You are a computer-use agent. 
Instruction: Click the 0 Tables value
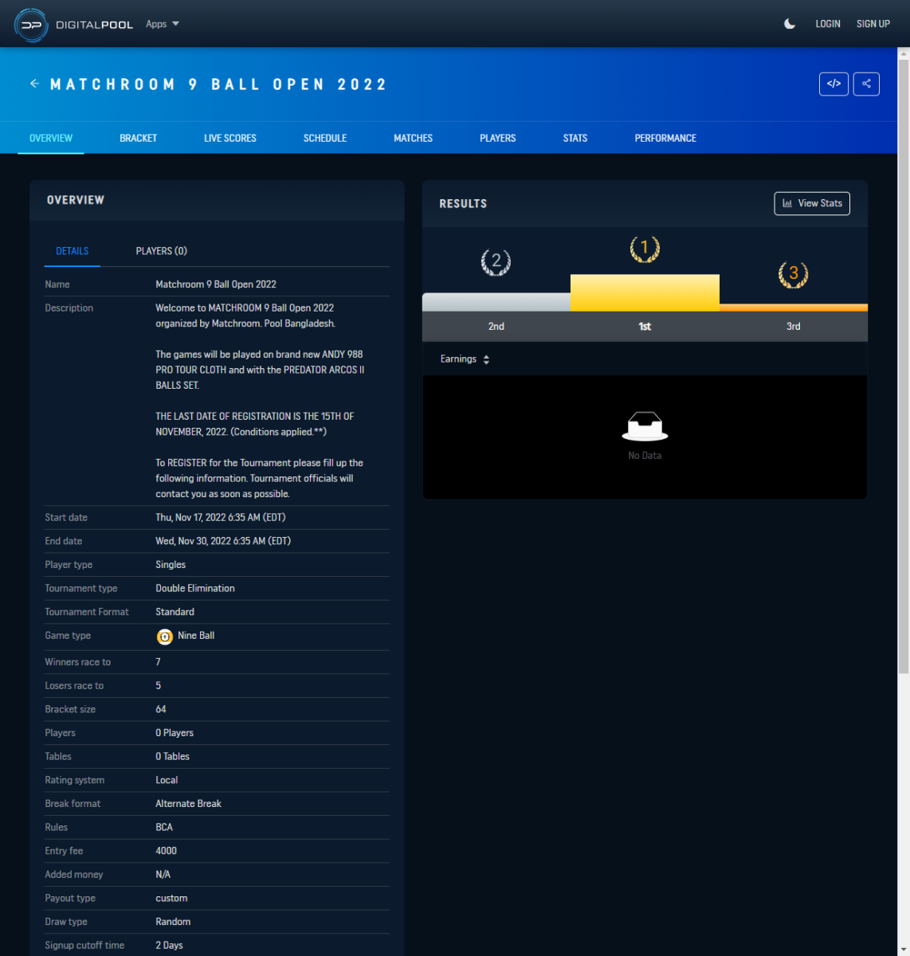tap(173, 757)
